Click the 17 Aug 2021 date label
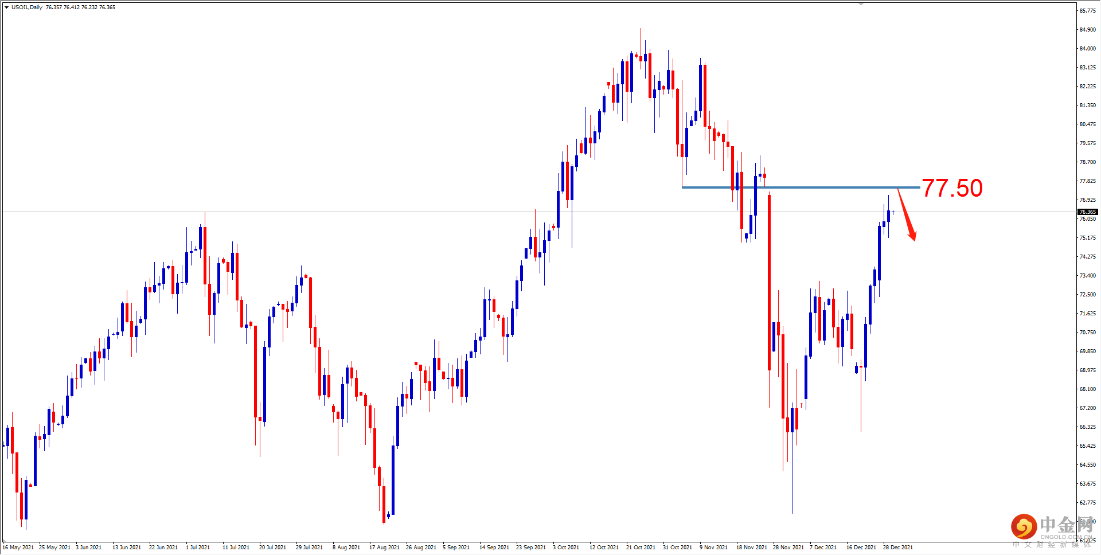 pos(384,548)
